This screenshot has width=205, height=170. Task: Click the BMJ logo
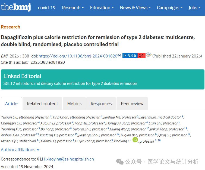tap(16, 7)
